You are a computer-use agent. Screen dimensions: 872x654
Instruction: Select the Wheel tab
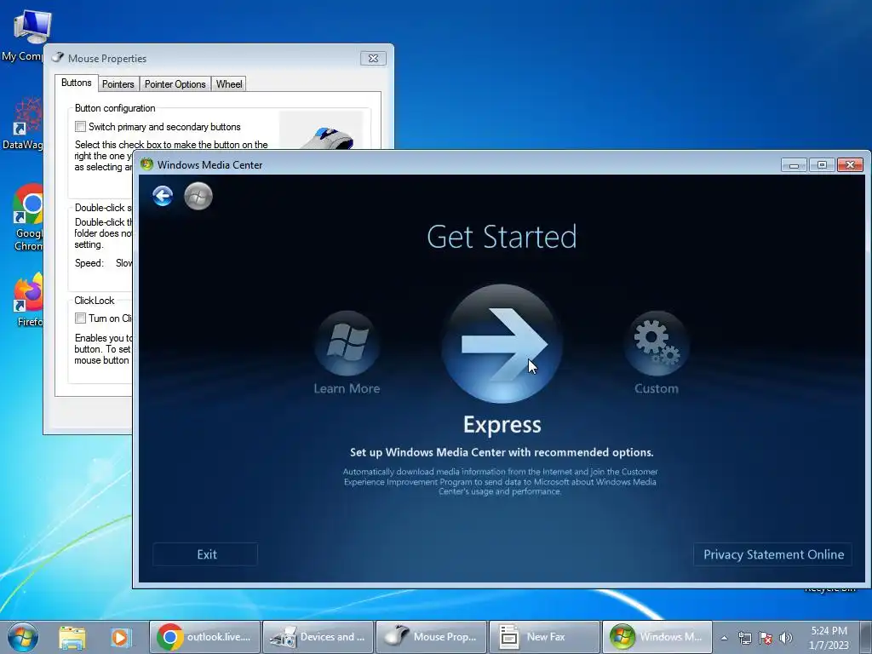(x=228, y=84)
